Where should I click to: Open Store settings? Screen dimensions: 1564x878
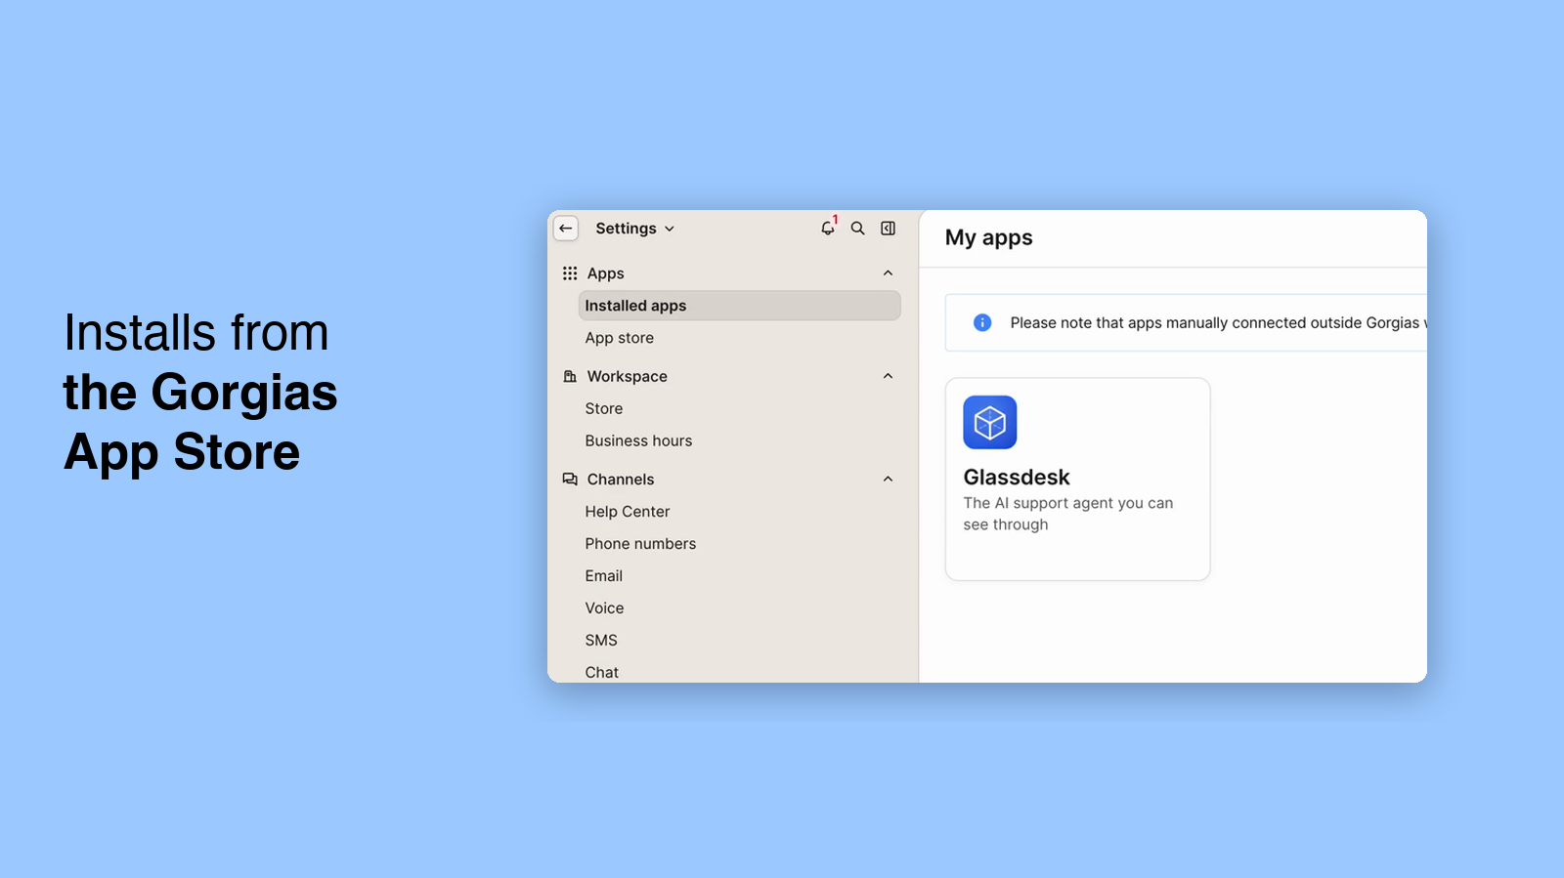604,409
